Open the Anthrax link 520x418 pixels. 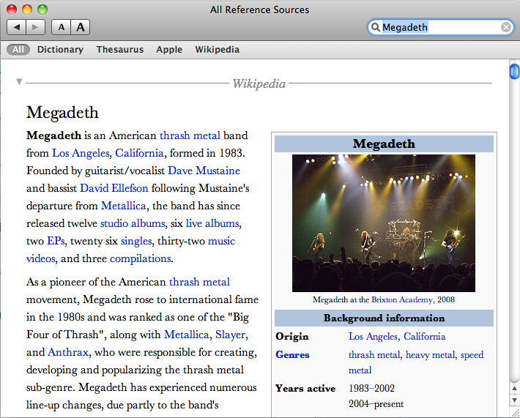tap(68, 352)
